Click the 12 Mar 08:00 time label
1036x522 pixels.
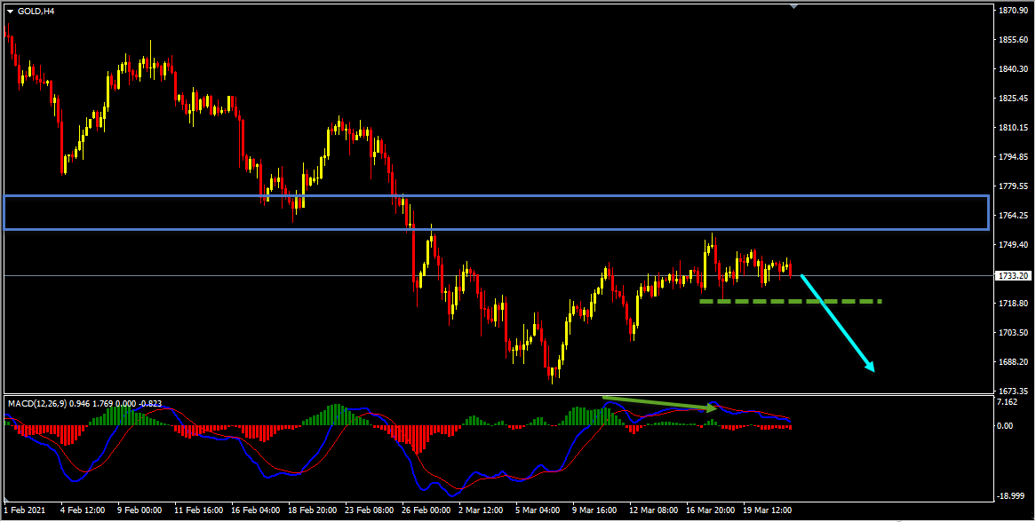coord(654,510)
